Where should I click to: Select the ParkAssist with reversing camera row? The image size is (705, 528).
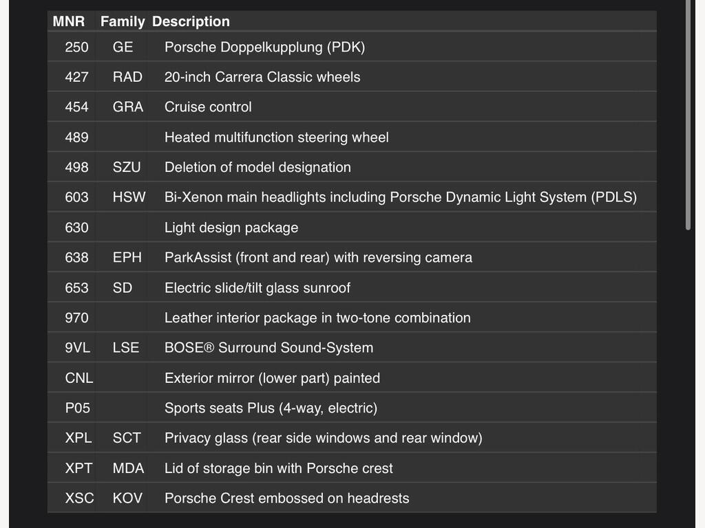pos(352,257)
